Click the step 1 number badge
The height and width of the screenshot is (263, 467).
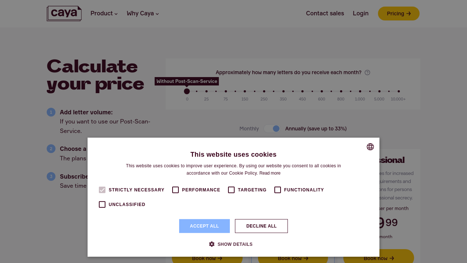[x=51, y=112]
